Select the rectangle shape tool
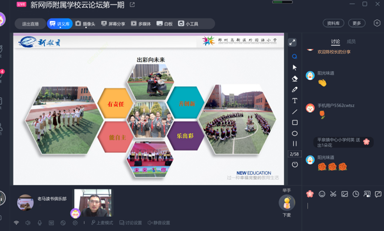384x231 pixels. (x=295, y=122)
